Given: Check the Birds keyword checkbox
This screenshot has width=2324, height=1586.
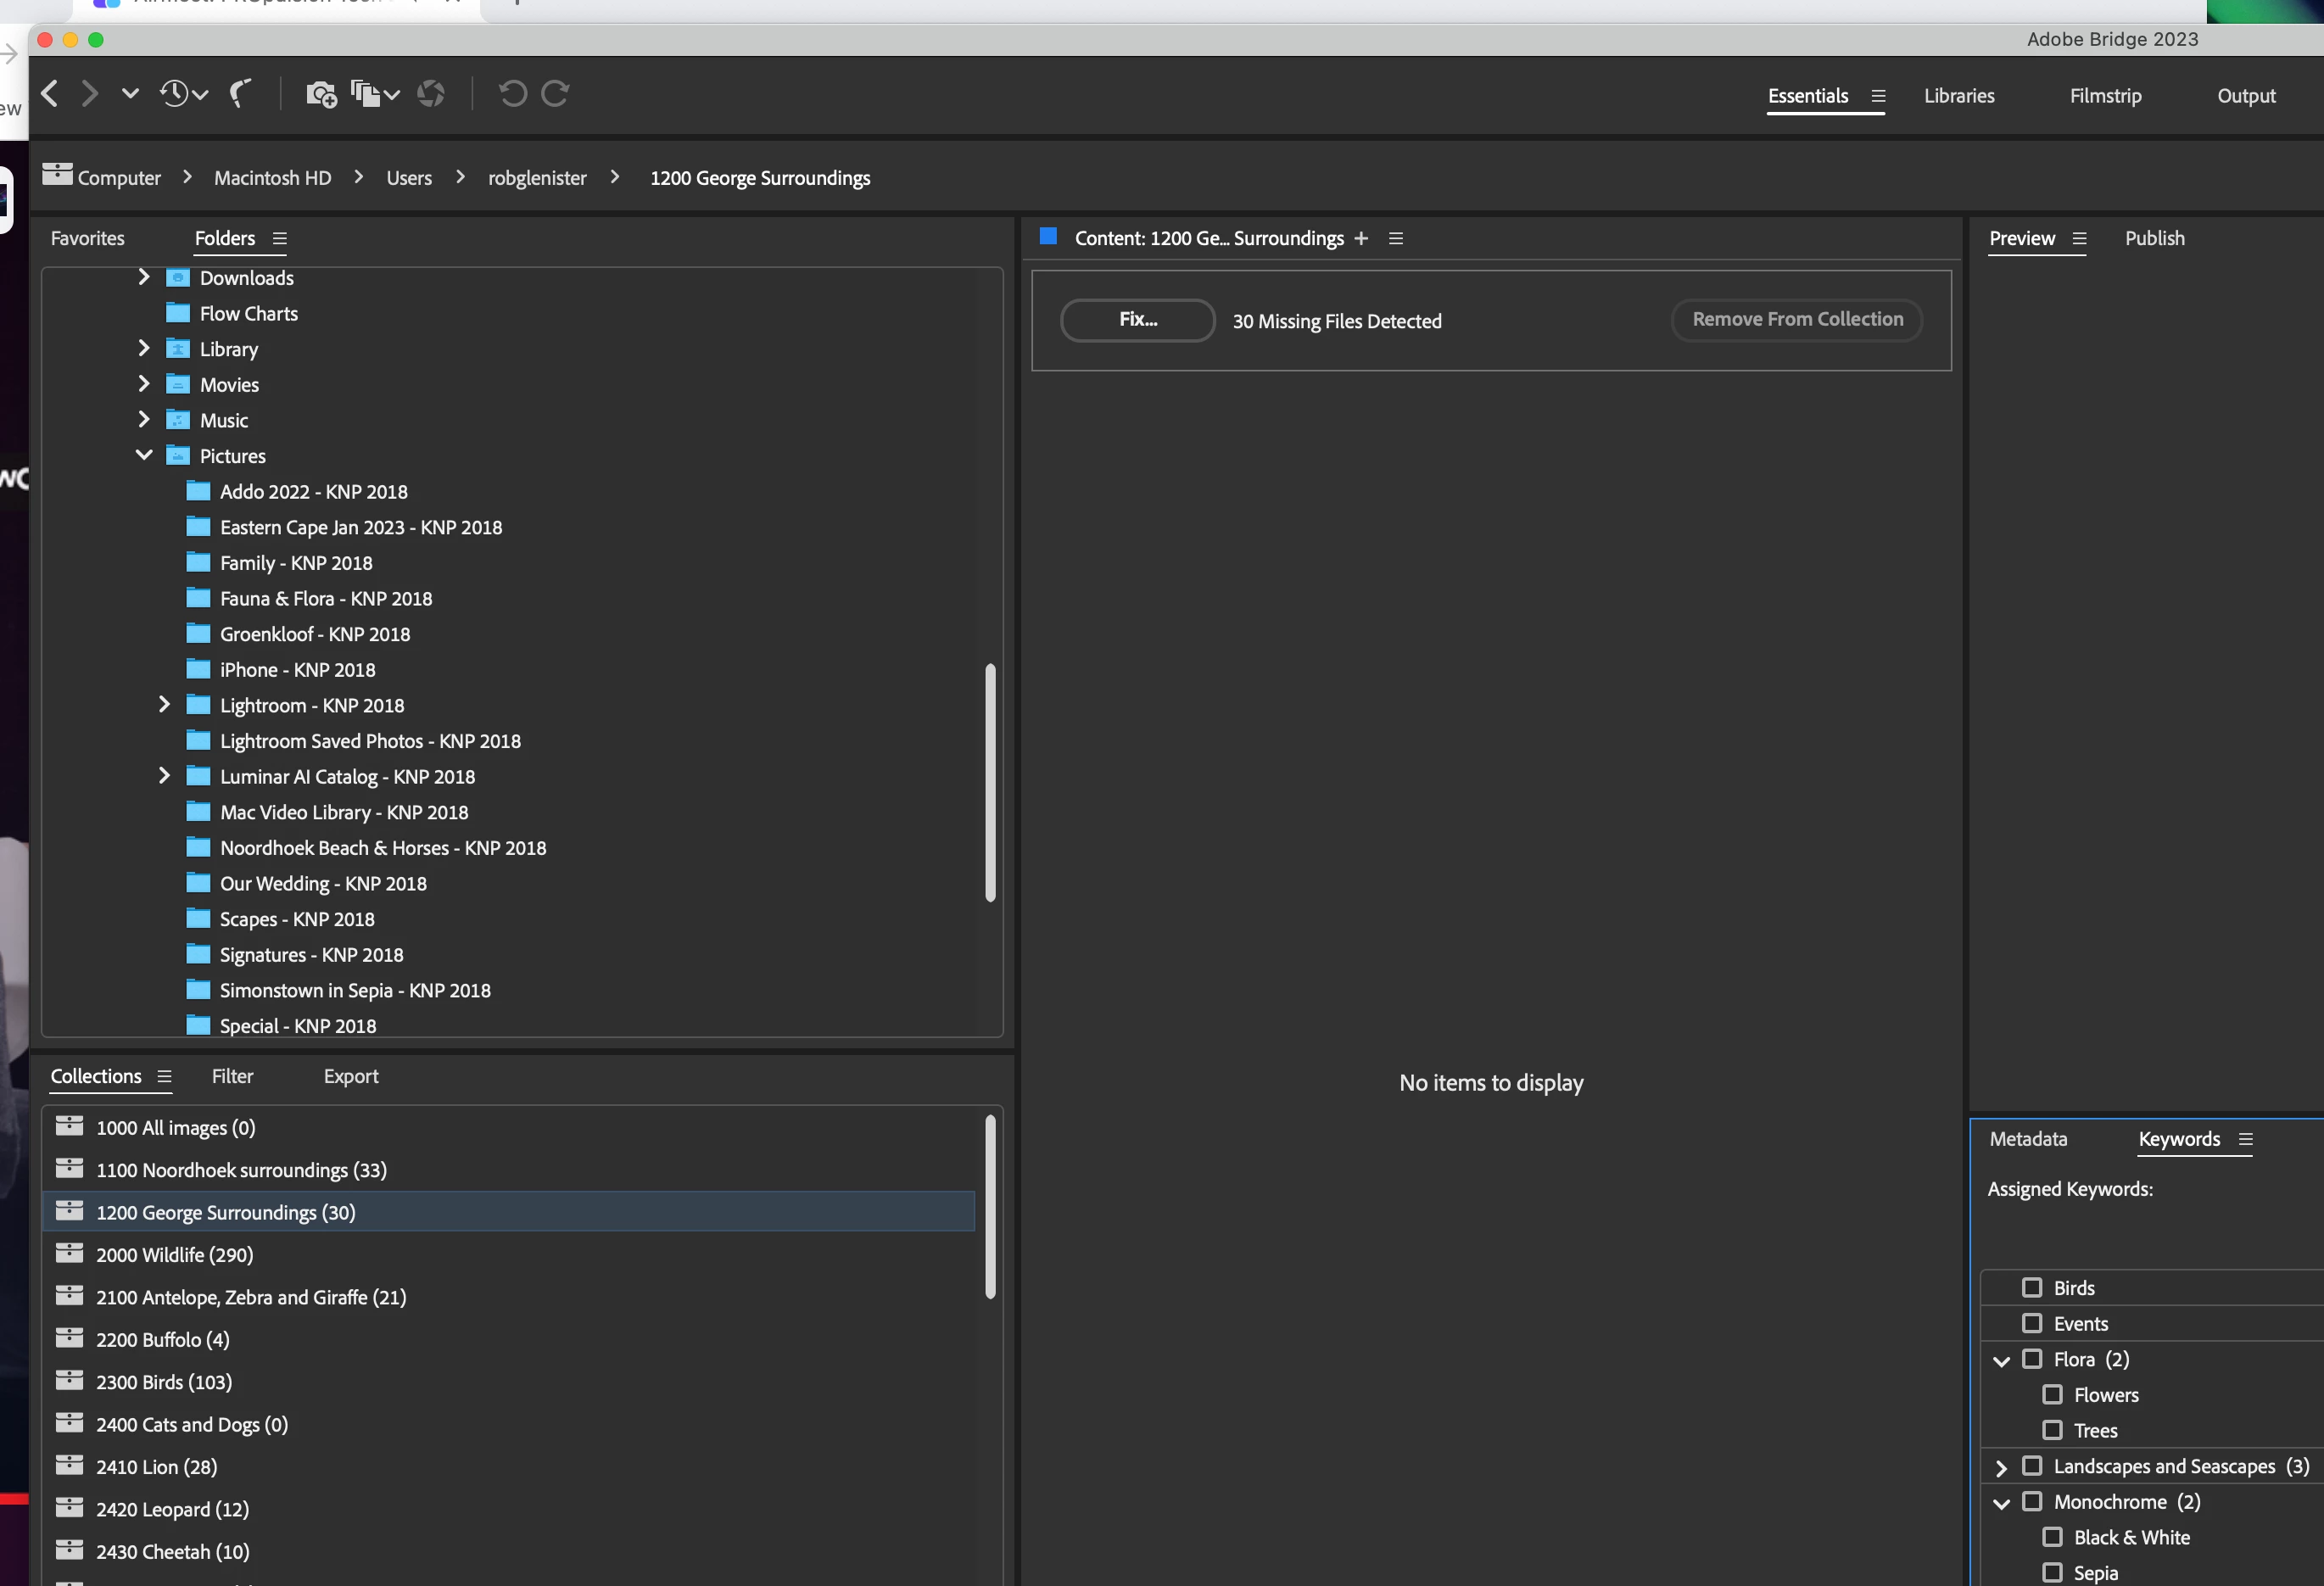Looking at the screenshot, I should 2032,1288.
